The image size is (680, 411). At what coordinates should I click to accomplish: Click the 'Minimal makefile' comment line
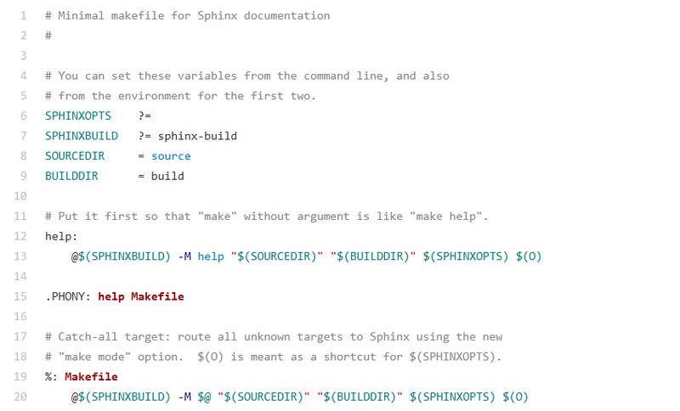tap(187, 15)
